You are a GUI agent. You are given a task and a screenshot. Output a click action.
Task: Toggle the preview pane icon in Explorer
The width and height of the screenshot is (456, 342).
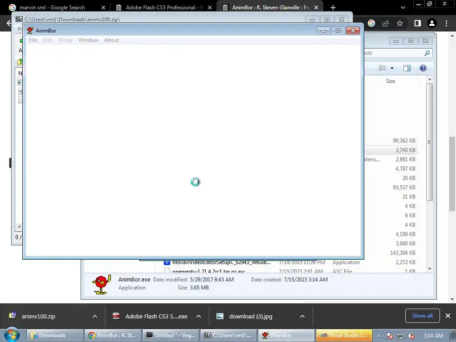click(407, 68)
